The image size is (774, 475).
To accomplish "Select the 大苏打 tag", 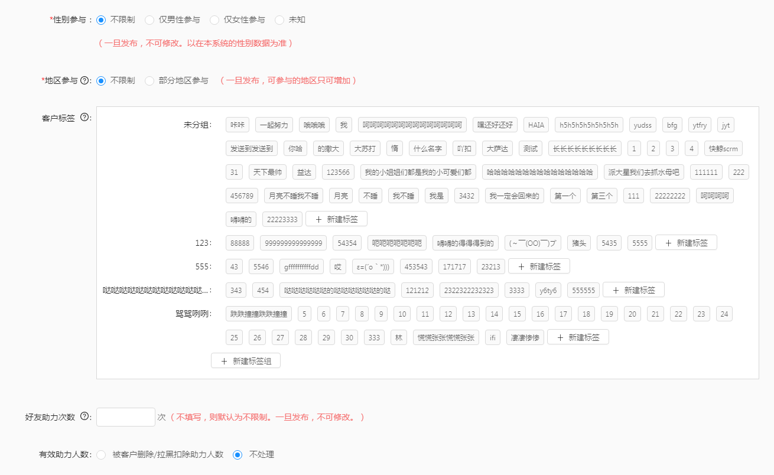I will point(365,148).
